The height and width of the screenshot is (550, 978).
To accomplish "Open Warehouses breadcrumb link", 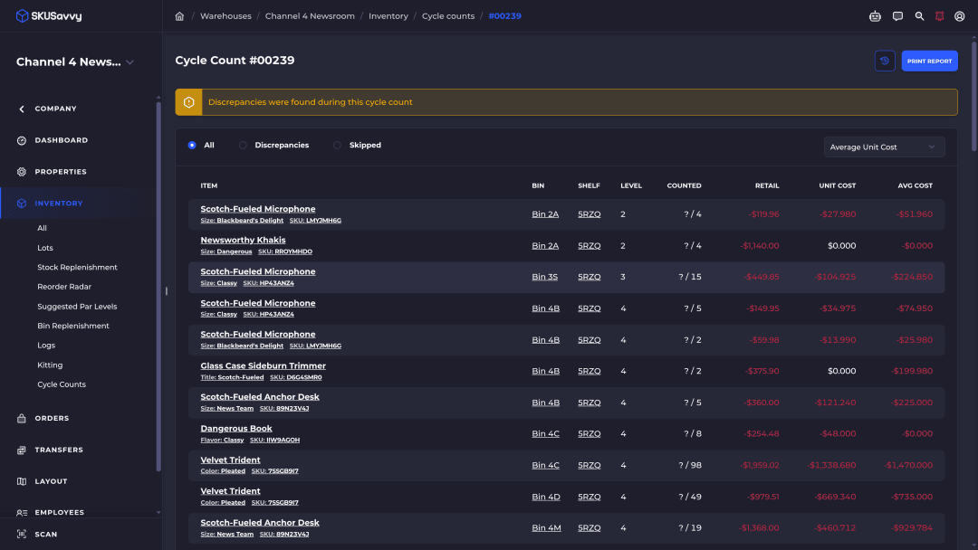I will coord(225,16).
